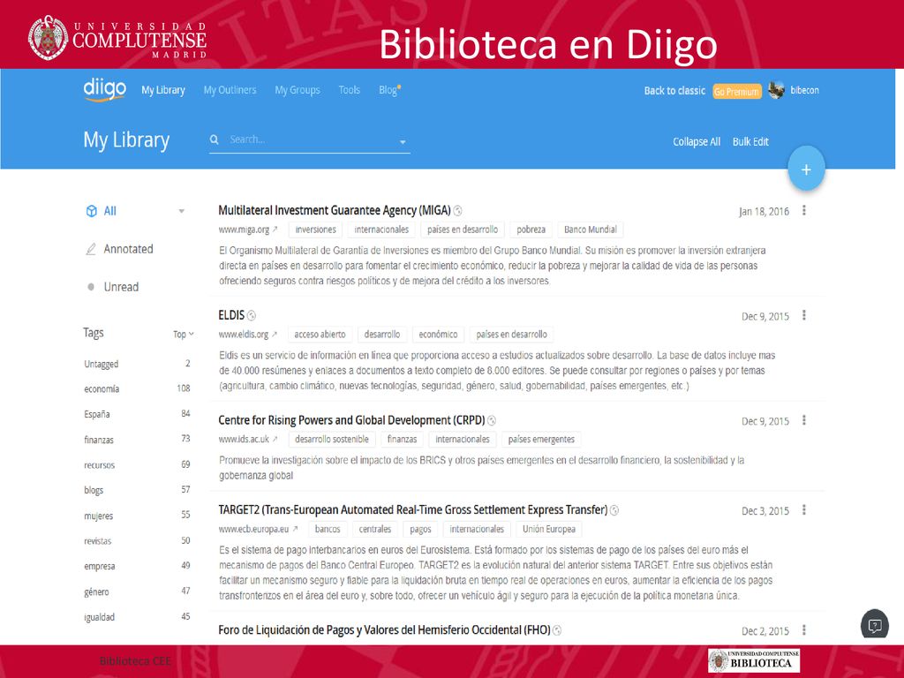Open the ELDIS bookmark title
The image size is (904, 678).
[x=231, y=315]
